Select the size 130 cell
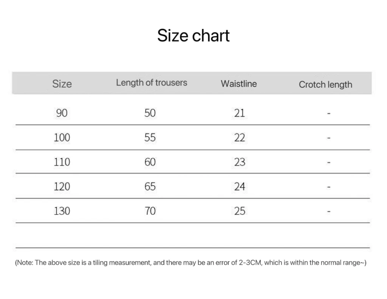The image size is (387, 299). tap(62, 211)
